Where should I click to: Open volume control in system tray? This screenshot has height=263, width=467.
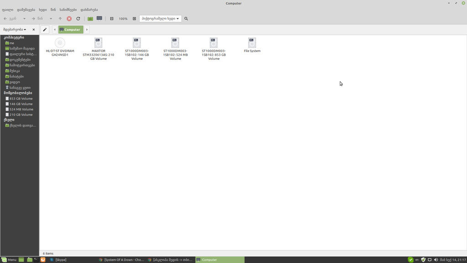tap(436, 260)
